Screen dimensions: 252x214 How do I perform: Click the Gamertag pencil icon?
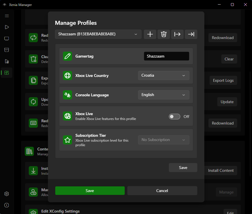[67, 56]
